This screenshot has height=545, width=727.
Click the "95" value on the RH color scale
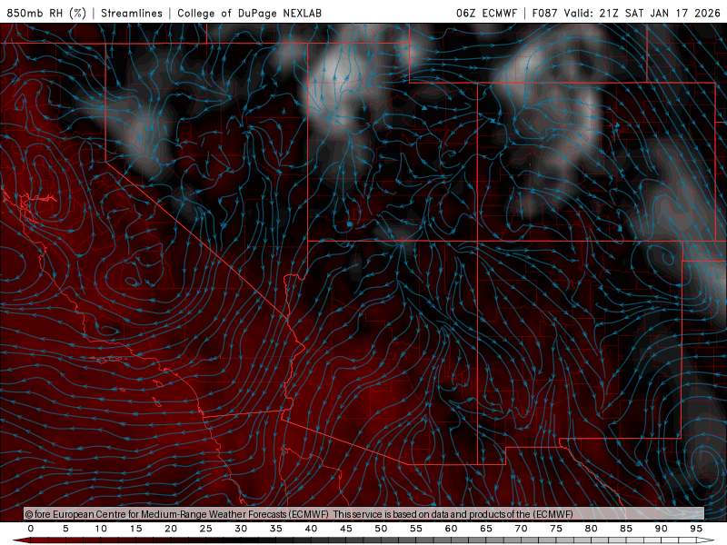(x=696, y=529)
